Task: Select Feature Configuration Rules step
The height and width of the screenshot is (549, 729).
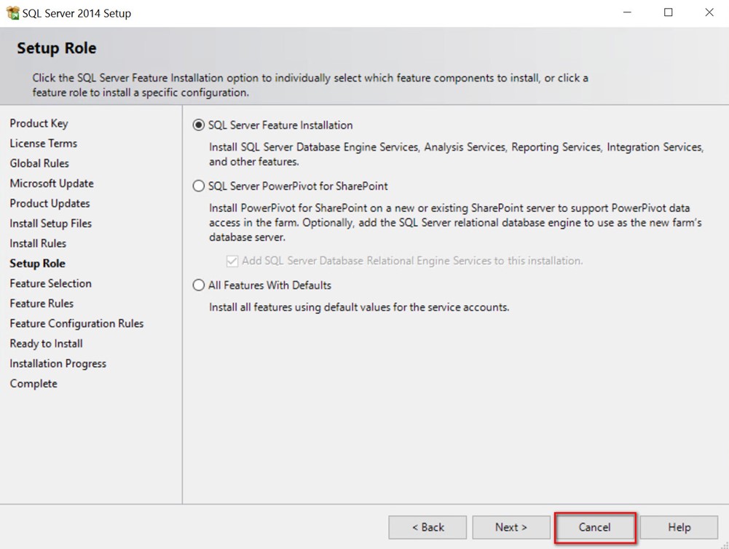Action: point(76,324)
